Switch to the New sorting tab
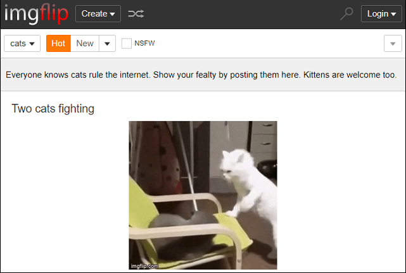Screen dimensions: 406x273 point(85,44)
